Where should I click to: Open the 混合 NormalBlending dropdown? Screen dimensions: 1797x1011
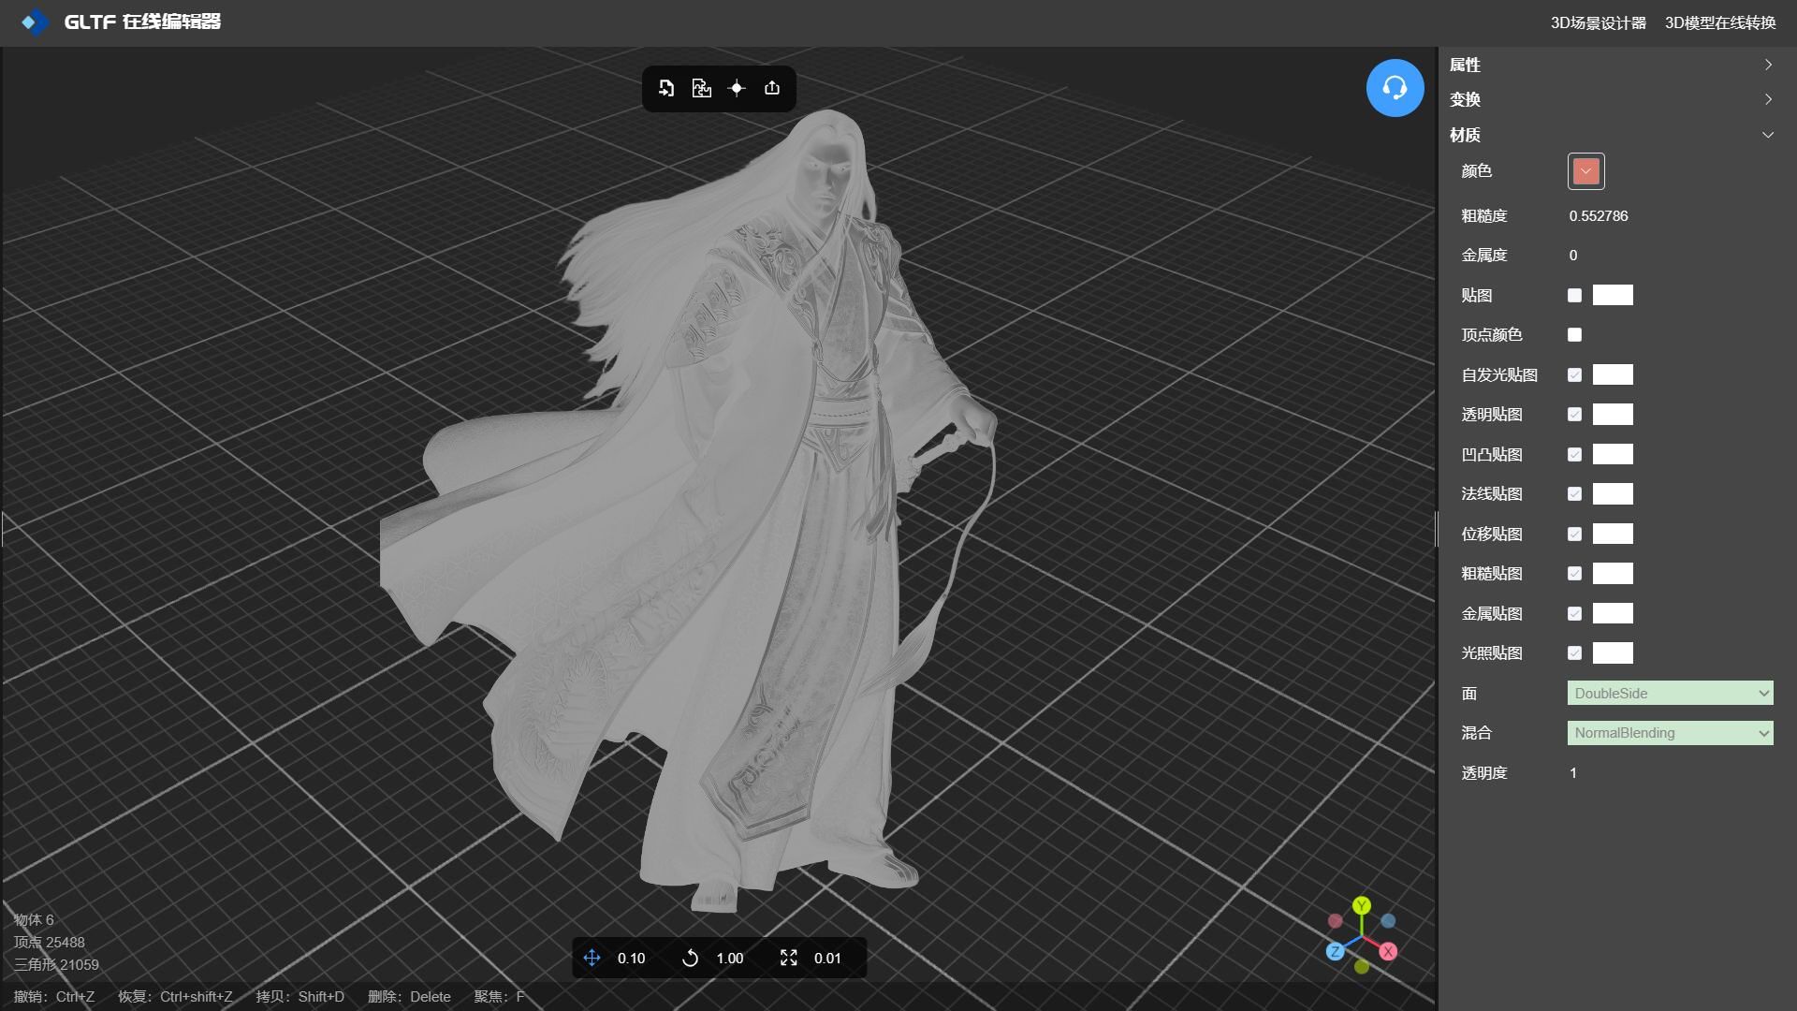(x=1670, y=733)
